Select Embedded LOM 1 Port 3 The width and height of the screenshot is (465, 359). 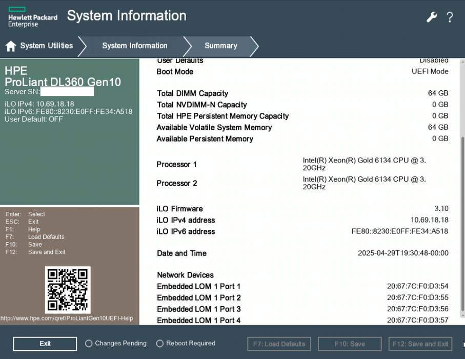(x=199, y=309)
